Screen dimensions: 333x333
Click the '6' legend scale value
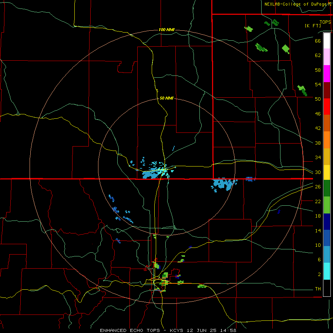(x=319, y=260)
